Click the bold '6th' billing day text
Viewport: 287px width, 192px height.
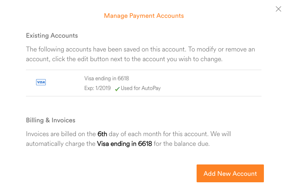click(102, 134)
